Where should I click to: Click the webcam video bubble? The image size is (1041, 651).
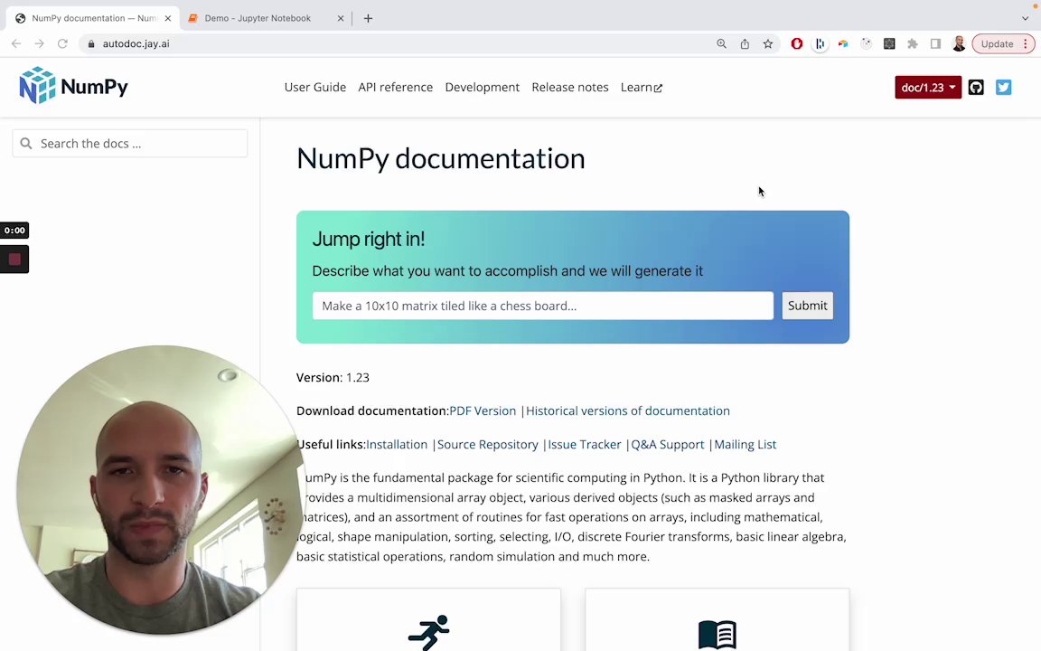click(161, 489)
